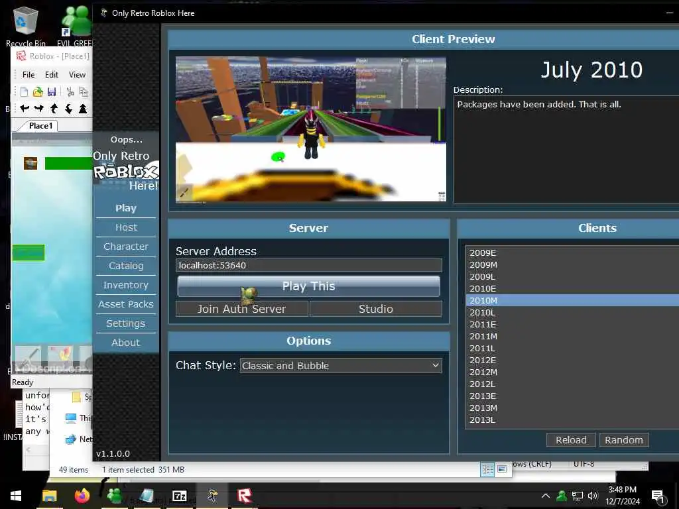Go to the Play section in the sidebar
Viewport: 679px width, 509px height.
click(x=125, y=208)
